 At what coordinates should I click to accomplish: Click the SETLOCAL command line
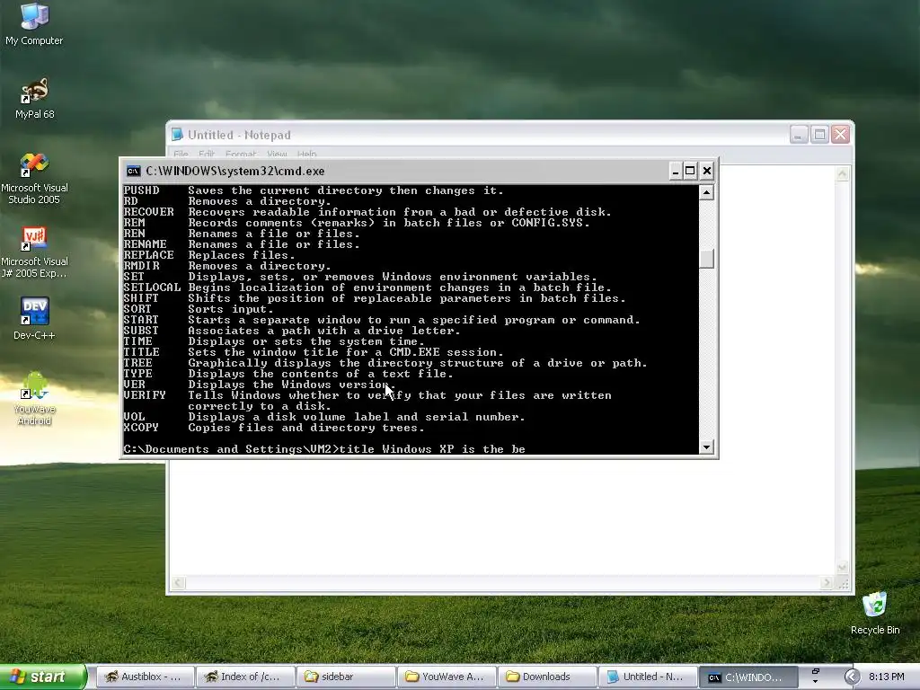coord(367,287)
